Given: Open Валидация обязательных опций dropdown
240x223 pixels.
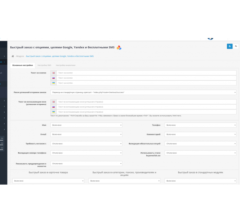Looking at the screenshot, I should point(201,144).
